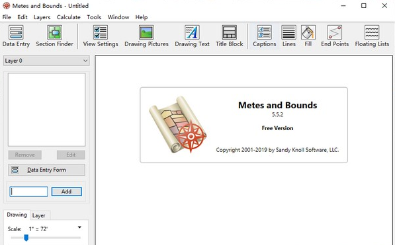Open the Tools menu
The width and height of the screenshot is (395, 245).
coord(94,17)
